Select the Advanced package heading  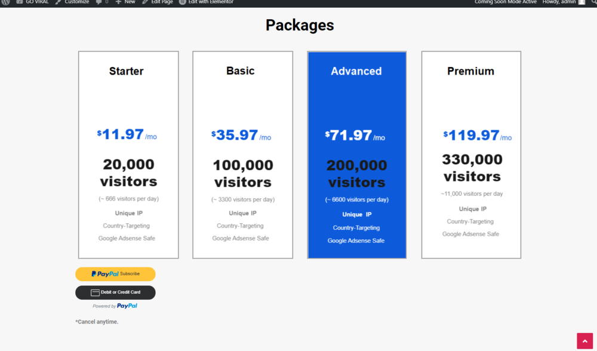[356, 71]
